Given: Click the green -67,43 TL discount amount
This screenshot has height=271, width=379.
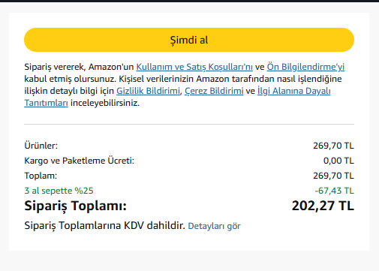Looking at the screenshot, I should pyautogui.click(x=334, y=191).
